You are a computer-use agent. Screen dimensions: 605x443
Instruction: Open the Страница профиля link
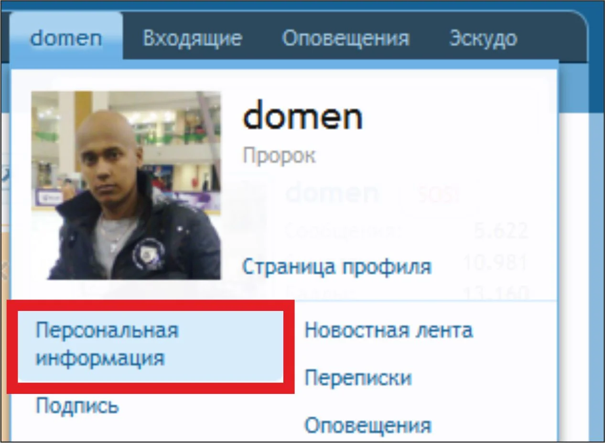pyautogui.click(x=337, y=267)
